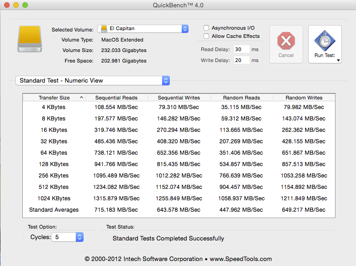Click the 447.962 MB/Sec average cell
Viewport: 356px width, 266px height.
[241, 210]
